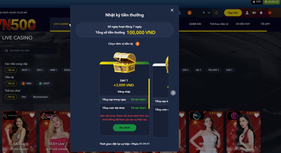Open the user profile icon

tap(247, 13)
